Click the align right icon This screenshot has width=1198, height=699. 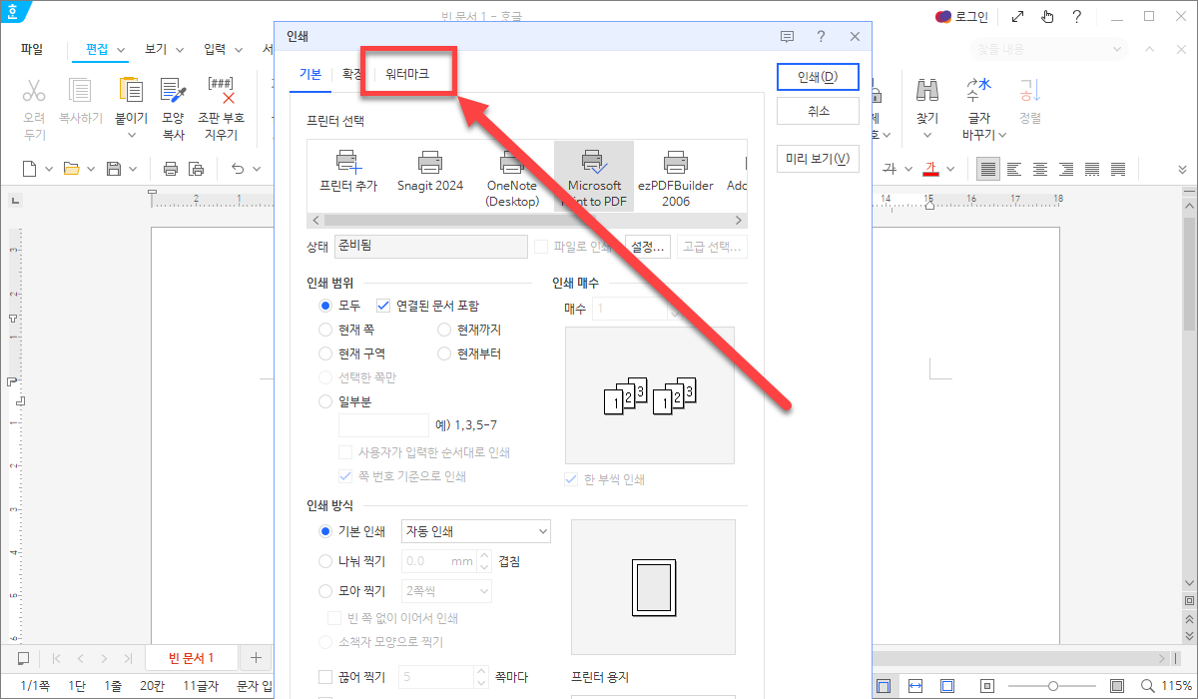tap(1066, 169)
